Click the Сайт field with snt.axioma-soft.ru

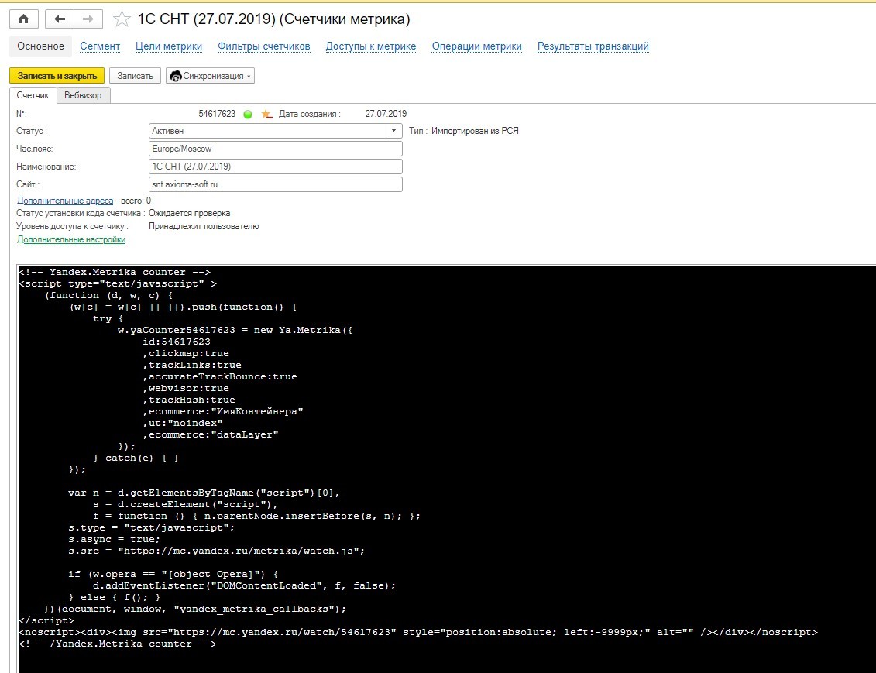[x=276, y=184]
